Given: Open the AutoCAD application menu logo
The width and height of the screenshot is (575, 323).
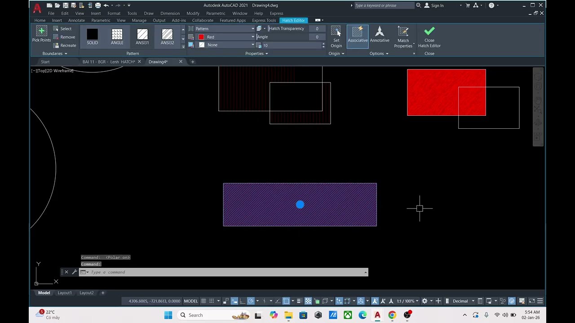Looking at the screenshot, I should point(37,8).
